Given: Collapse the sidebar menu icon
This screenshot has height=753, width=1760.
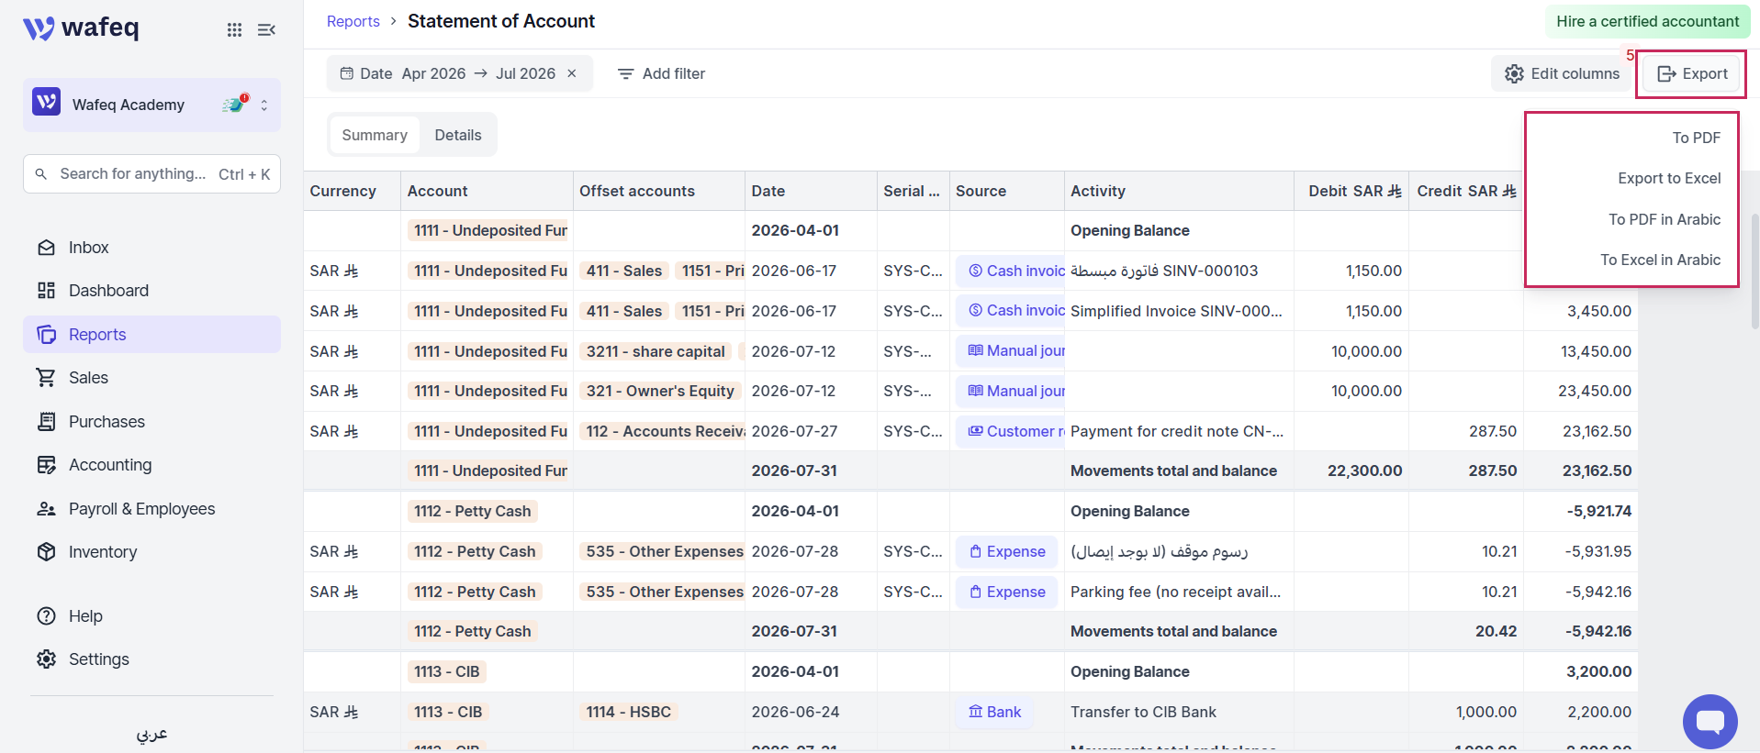Looking at the screenshot, I should coord(266,29).
